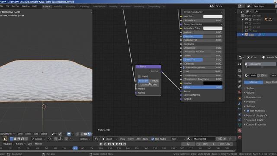Open the Tool properties tab icon
The height and width of the screenshot is (156, 277).
[x=240, y=64]
